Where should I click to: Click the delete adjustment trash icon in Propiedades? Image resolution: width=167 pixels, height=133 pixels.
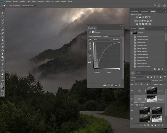[x=119, y=85]
